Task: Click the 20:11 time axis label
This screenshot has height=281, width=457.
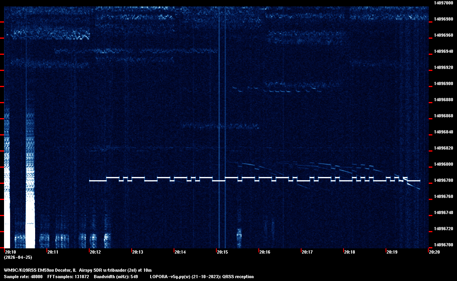Action: tap(53, 252)
